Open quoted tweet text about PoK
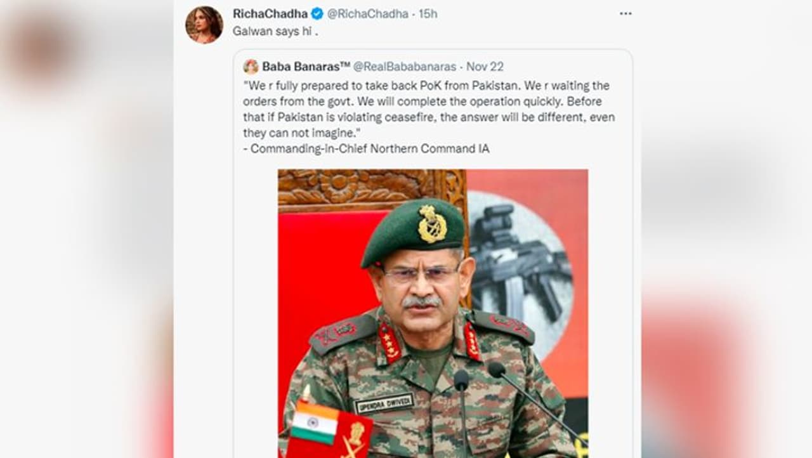 (x=428, y=109)
